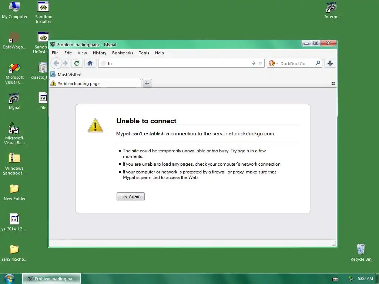Image resolution: width=379 pixels, height=284 pixels.
Task: Open the Tools menu
Action: pos(144,53)
